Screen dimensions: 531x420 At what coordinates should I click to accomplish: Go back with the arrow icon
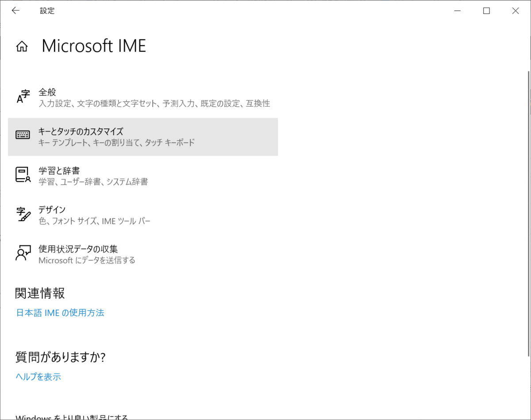[15, 11]
